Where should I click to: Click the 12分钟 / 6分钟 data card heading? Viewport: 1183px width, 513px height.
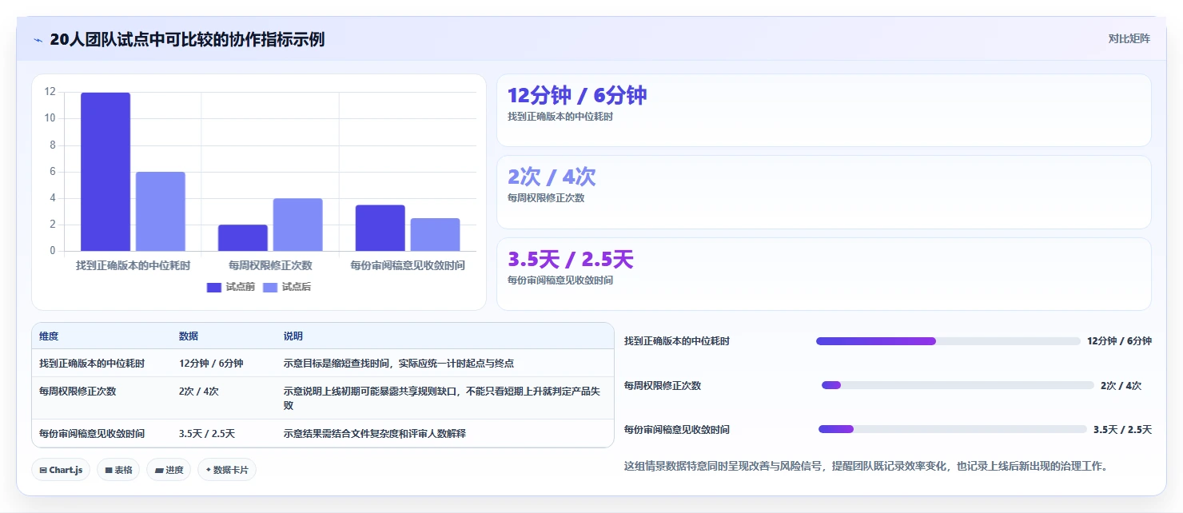(577, 95)
